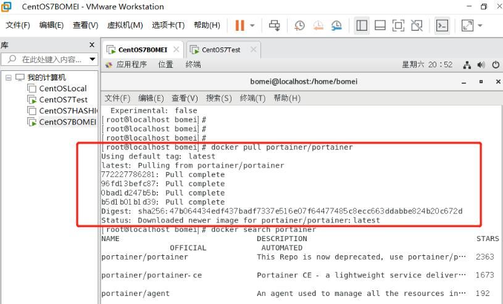503x304 pixels.
Task: Open the 虚拟机(M) menu
Action: (125, 25)
